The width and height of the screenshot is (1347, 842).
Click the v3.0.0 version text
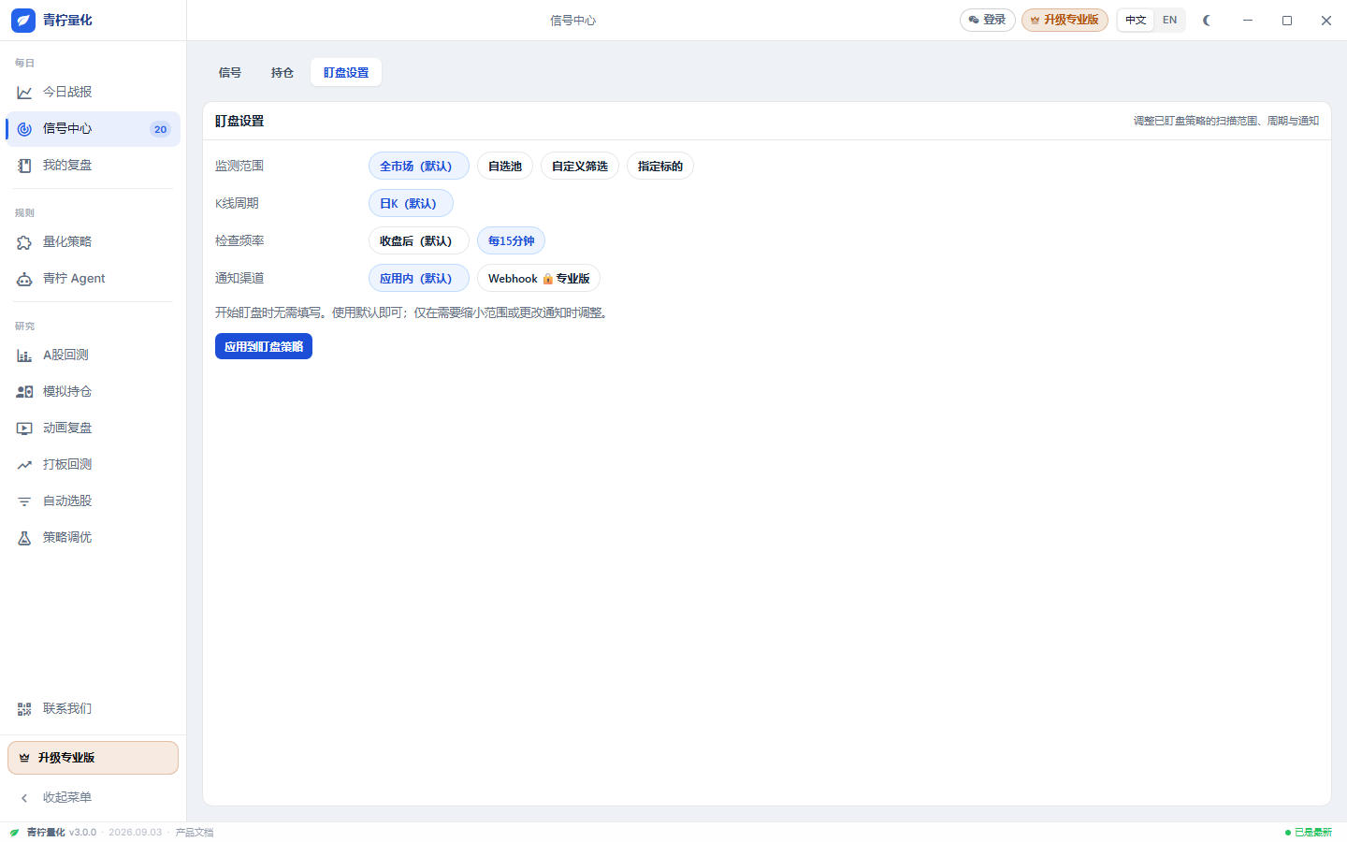[x=82, y=833]
